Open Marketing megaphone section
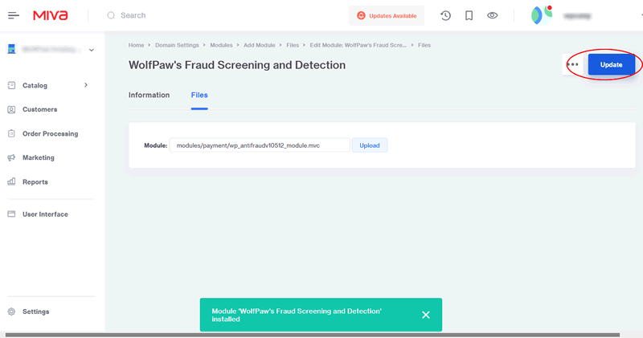The height and width of the screenshot is (338, 643). 38,157
